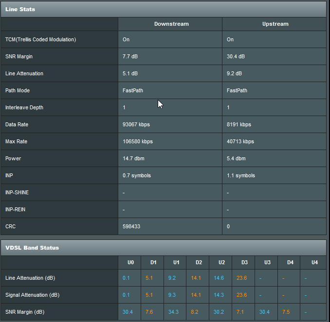Click the upstream INP 1.1 symbols value
This screenshot has width=330, height=322.
[241, 176]
